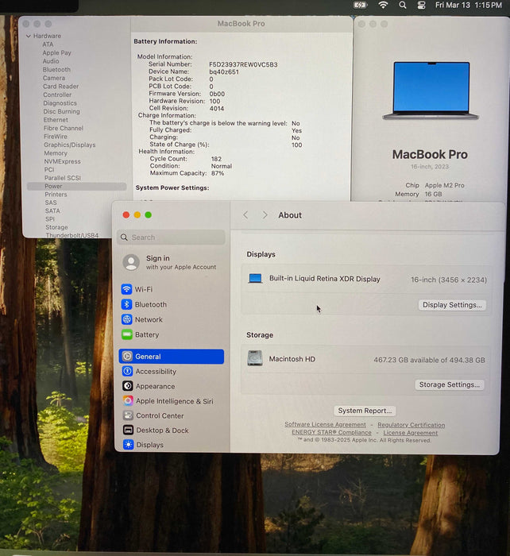The image size is (510, 556).
Task: Select PCI in hardware list
Action: coord(49,169)
